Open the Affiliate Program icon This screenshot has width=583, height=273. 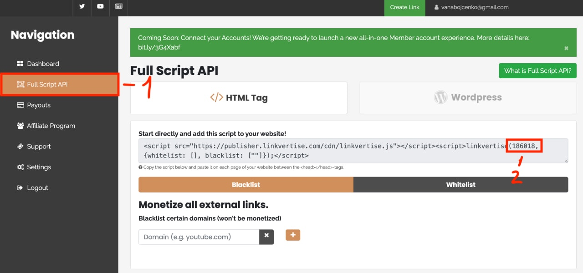[x=20, y=126]
